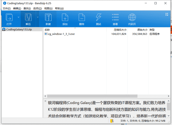Click the compressed size value 104,031,824
The width and height of the screenshot is (172, 125).
click(119, 34)
